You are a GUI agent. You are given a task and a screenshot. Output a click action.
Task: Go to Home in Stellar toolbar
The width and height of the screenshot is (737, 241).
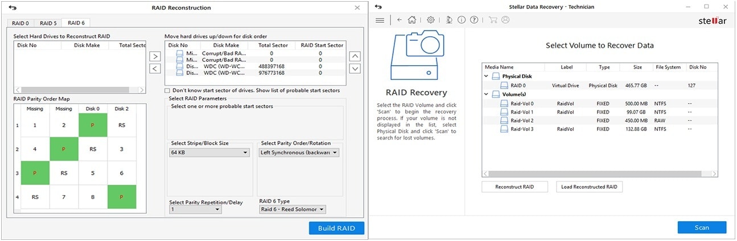tap(412, 20)
